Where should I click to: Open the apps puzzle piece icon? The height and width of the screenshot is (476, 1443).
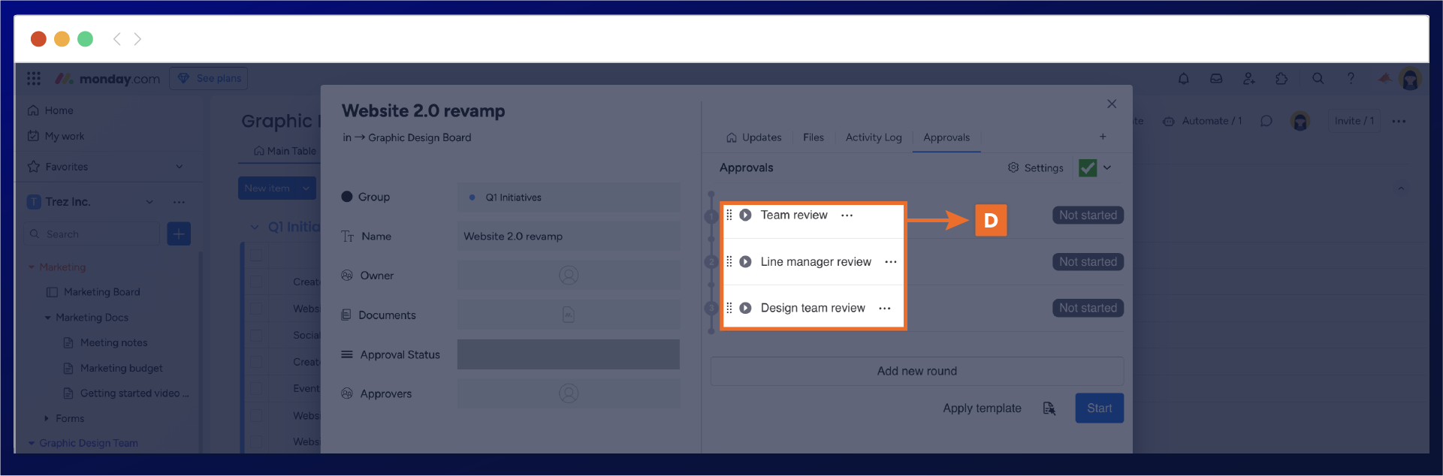[x=1281, y=79]
